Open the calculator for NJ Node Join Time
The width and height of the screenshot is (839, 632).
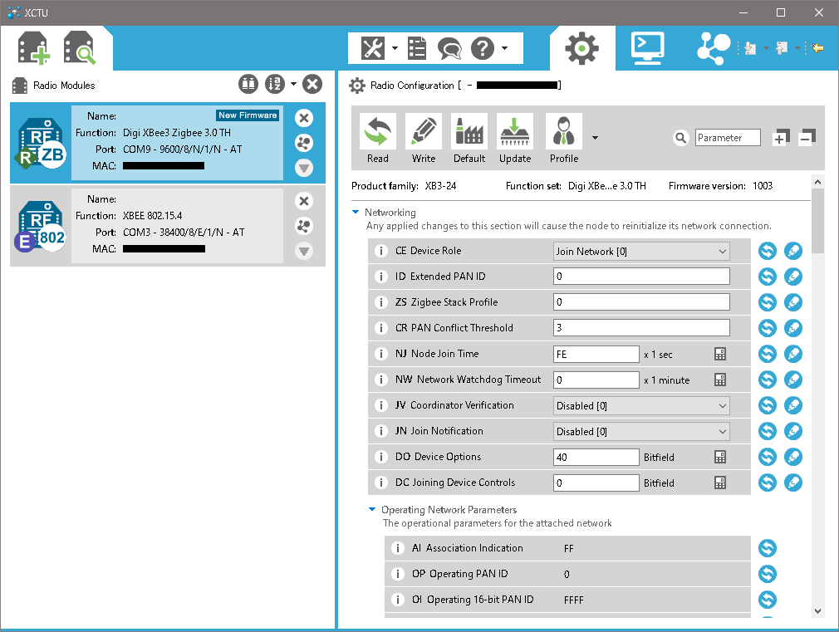(x=720, y=354)
